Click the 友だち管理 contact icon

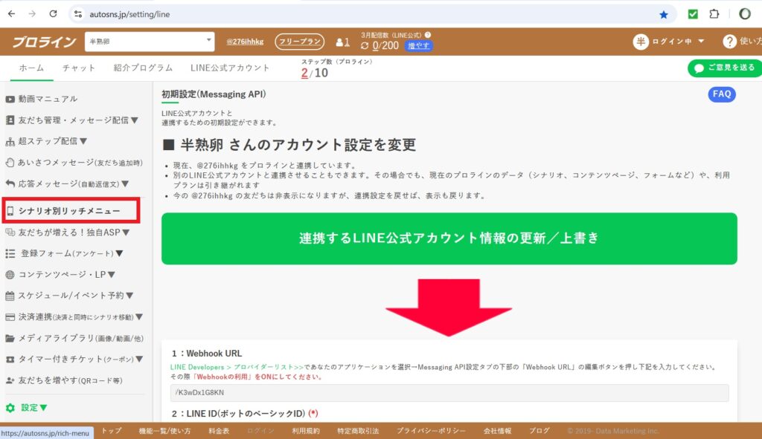[10, 120]
